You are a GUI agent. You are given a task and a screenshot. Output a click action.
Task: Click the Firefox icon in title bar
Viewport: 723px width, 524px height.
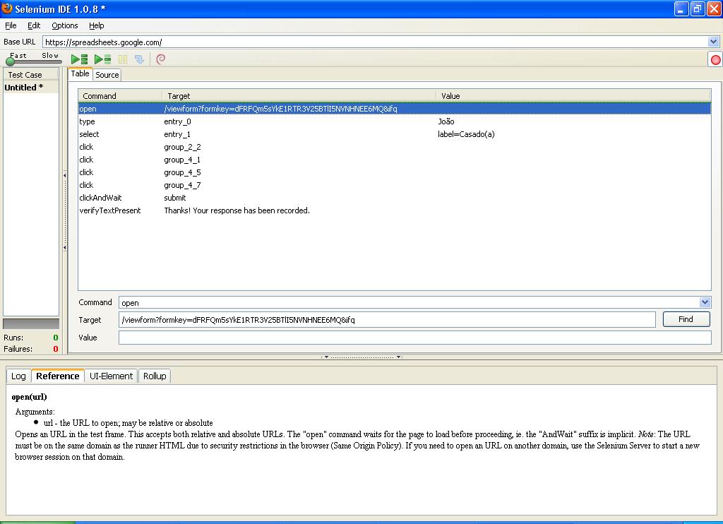[x=7, y=8]
